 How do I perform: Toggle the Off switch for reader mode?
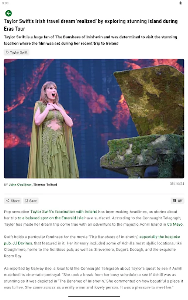coord(177,201)
